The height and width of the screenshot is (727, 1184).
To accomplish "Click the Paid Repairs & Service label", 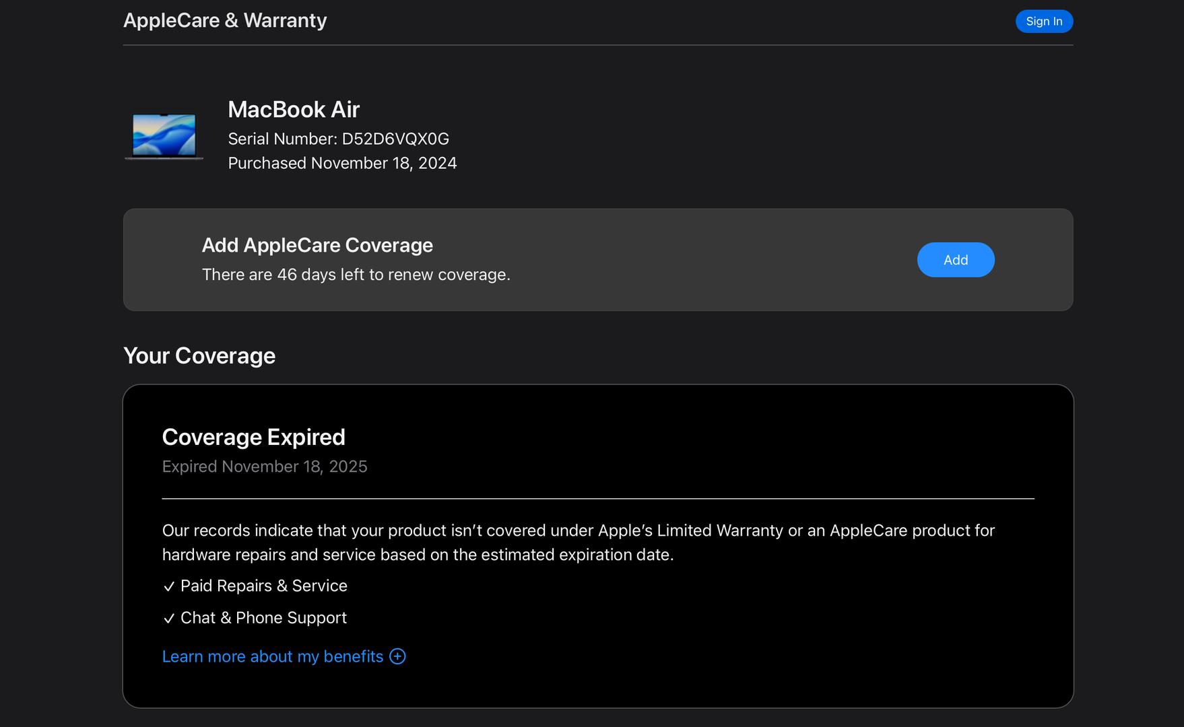I will (x=263, y=586).
